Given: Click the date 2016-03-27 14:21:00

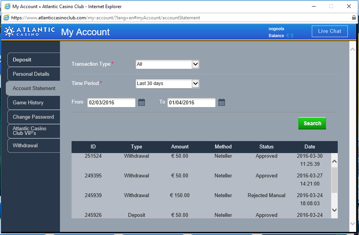Looking at the screenshot, I should (310, 180).
